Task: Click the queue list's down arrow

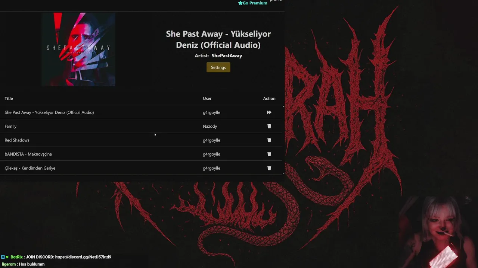Action: 283,173
